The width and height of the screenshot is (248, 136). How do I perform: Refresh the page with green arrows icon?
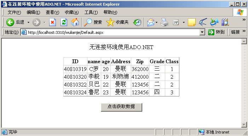coord(64,22)
